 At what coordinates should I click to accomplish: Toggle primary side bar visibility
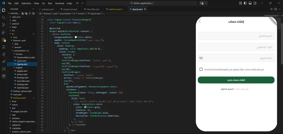coord(245,3)
